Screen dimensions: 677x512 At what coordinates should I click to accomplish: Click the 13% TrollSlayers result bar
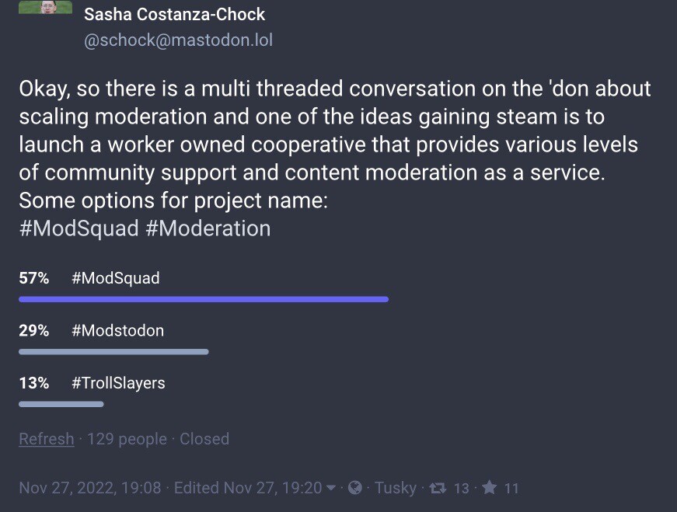point(61,404)
